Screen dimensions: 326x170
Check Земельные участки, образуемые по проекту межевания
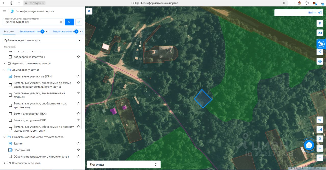10,129
